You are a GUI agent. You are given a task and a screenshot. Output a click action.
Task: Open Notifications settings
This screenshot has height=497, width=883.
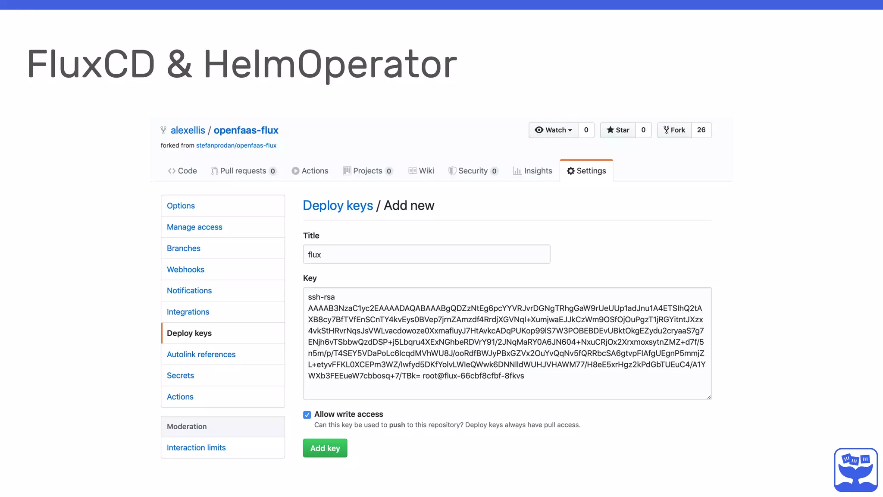click(x=223, y=290)
